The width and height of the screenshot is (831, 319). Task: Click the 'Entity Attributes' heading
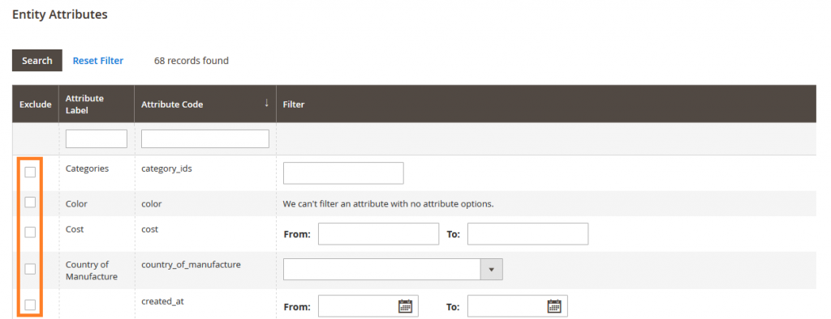click(x=60, y=15)
